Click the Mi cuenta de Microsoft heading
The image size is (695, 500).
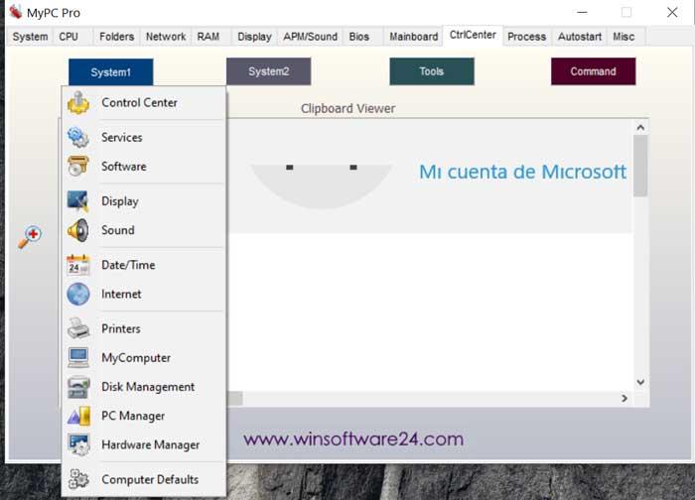[x=523, y=172]
